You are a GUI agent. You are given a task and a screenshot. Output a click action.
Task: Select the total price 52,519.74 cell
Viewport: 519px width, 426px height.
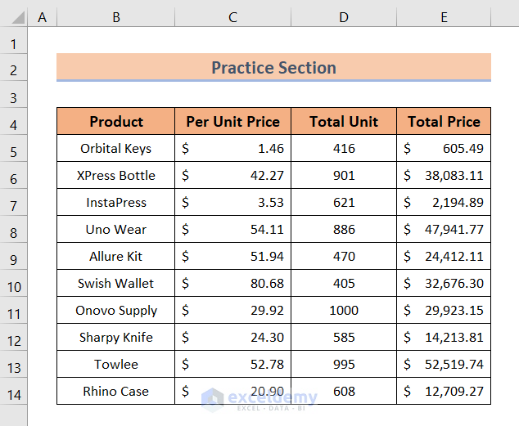coord(444,365)
